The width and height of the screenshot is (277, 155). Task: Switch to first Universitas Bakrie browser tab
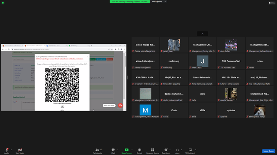tap(13, 46)
